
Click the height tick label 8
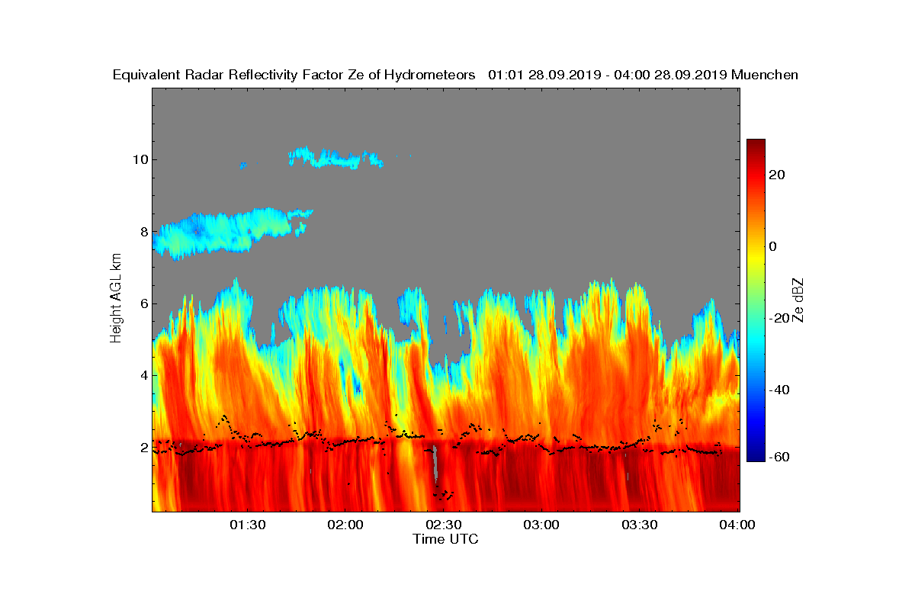pos(143,231)
